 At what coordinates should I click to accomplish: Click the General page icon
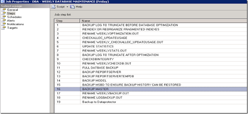(3, 10)
